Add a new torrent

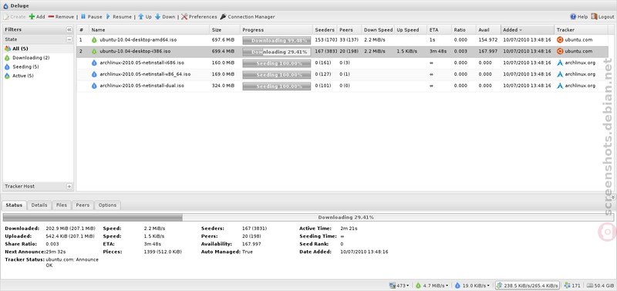[37, 17]
